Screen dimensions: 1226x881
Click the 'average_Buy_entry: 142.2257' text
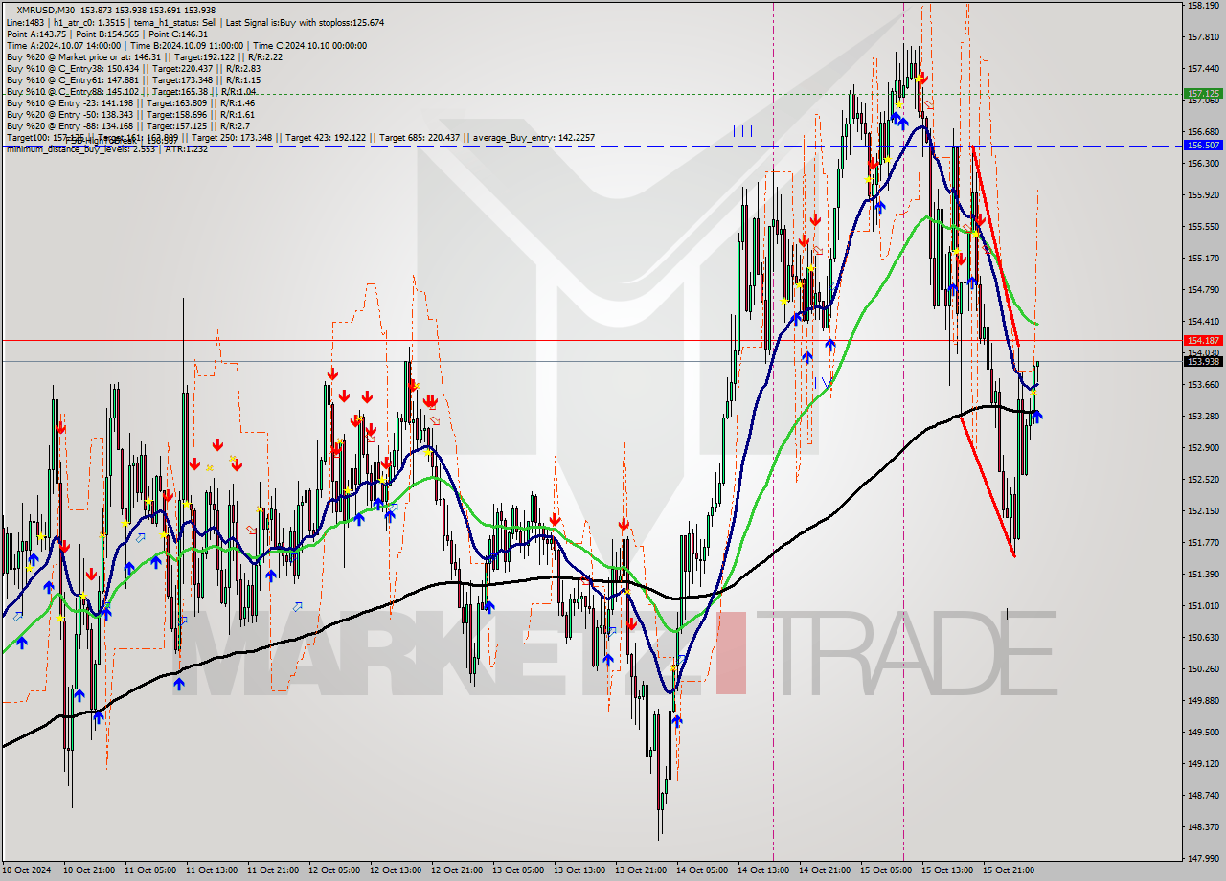point(533,138)
